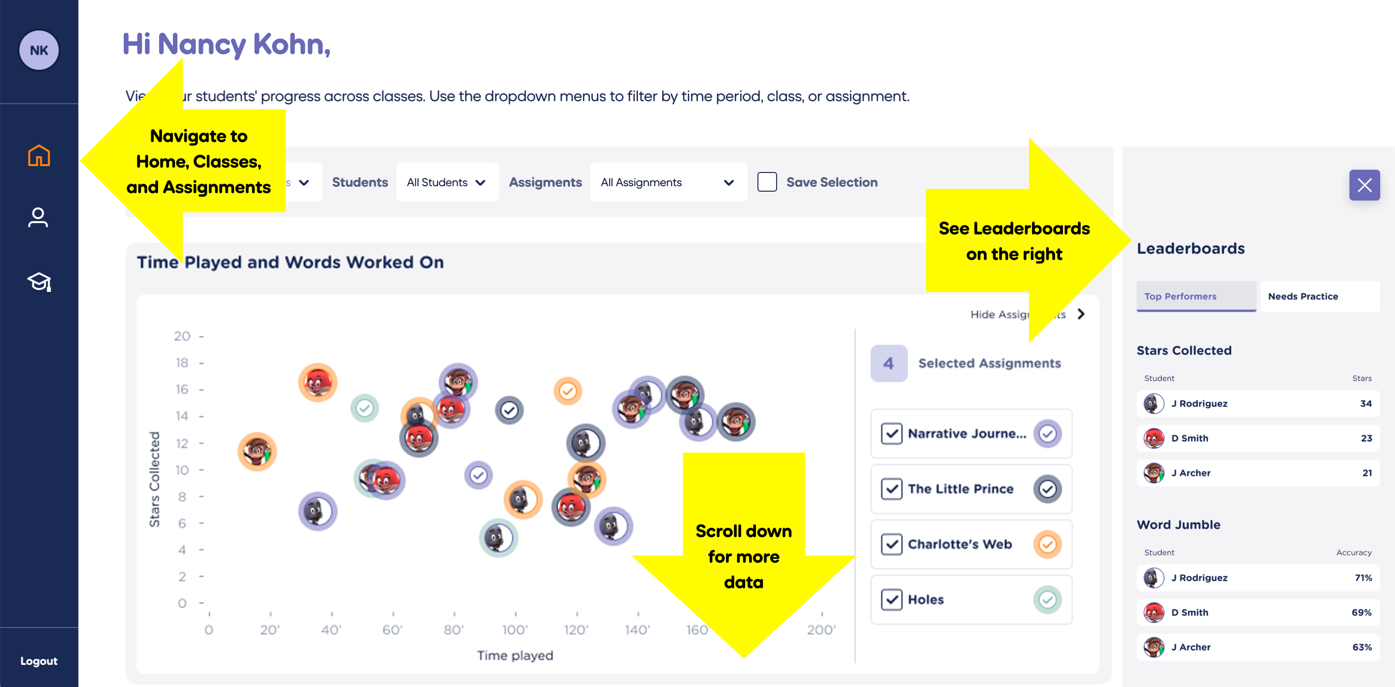
Task: Collapse the assignments list with Hide chevron
Action: click(1081, 314)
